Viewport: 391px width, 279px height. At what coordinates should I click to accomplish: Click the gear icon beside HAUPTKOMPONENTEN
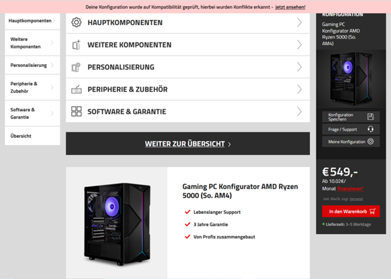click(76, 23)
